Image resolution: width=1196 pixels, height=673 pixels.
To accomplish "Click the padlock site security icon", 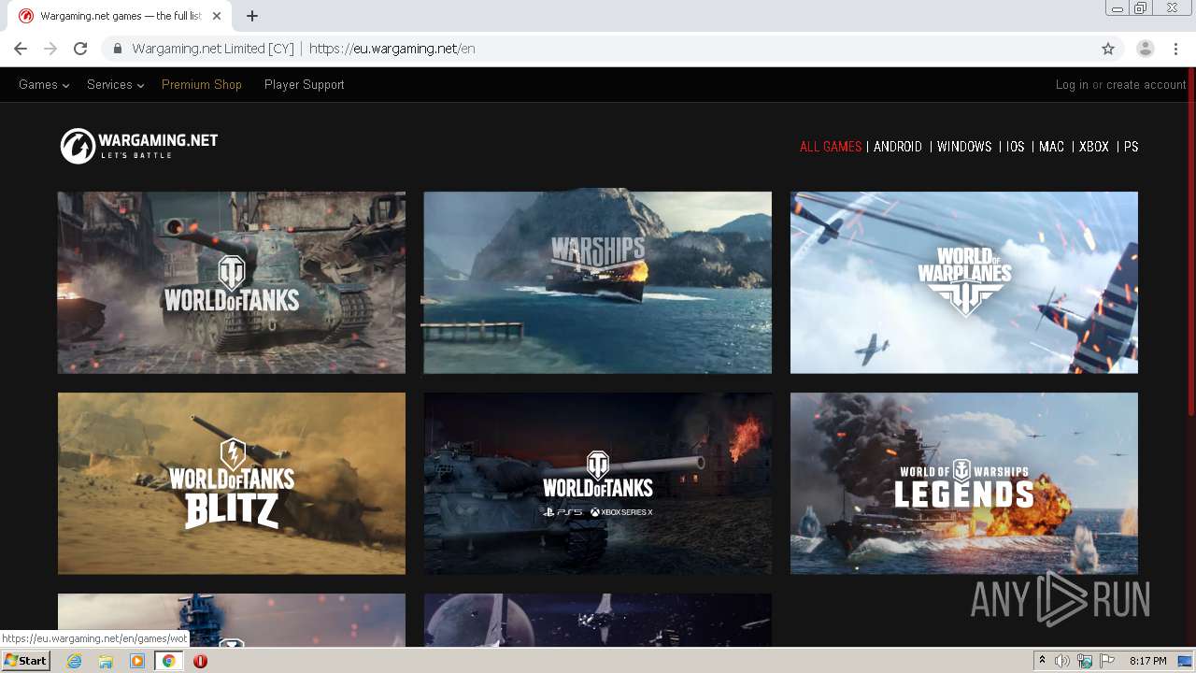I will pos(118,49).
